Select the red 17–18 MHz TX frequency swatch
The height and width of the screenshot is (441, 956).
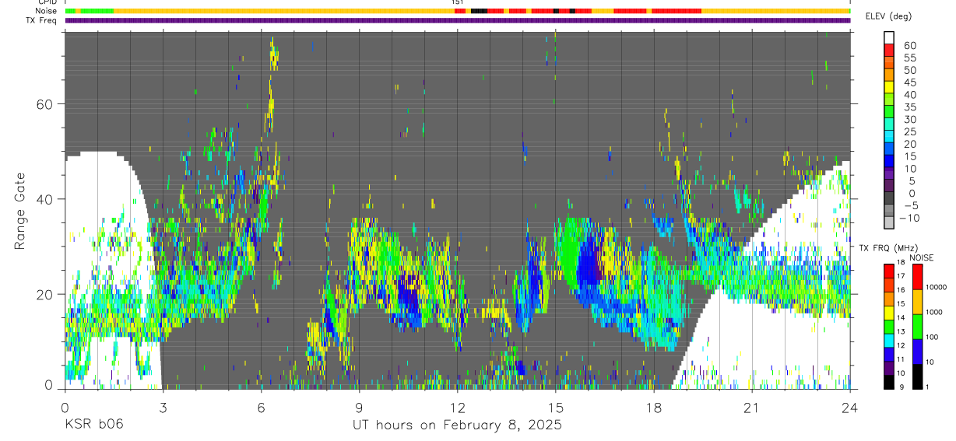pyautogui.click(x=889, y=271)
